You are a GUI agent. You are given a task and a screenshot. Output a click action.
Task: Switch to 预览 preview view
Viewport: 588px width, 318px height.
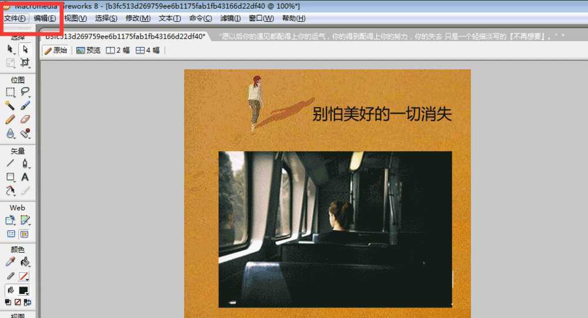89,51
